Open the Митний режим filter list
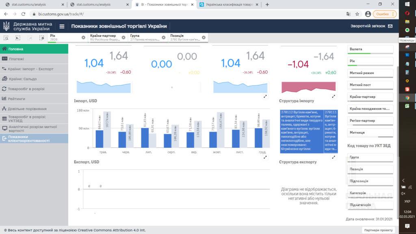Viewport: 416px width, 234px height. (370, 73)
